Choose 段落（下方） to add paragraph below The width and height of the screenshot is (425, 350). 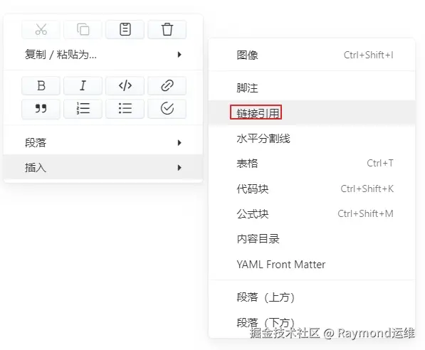coord(312,322)
